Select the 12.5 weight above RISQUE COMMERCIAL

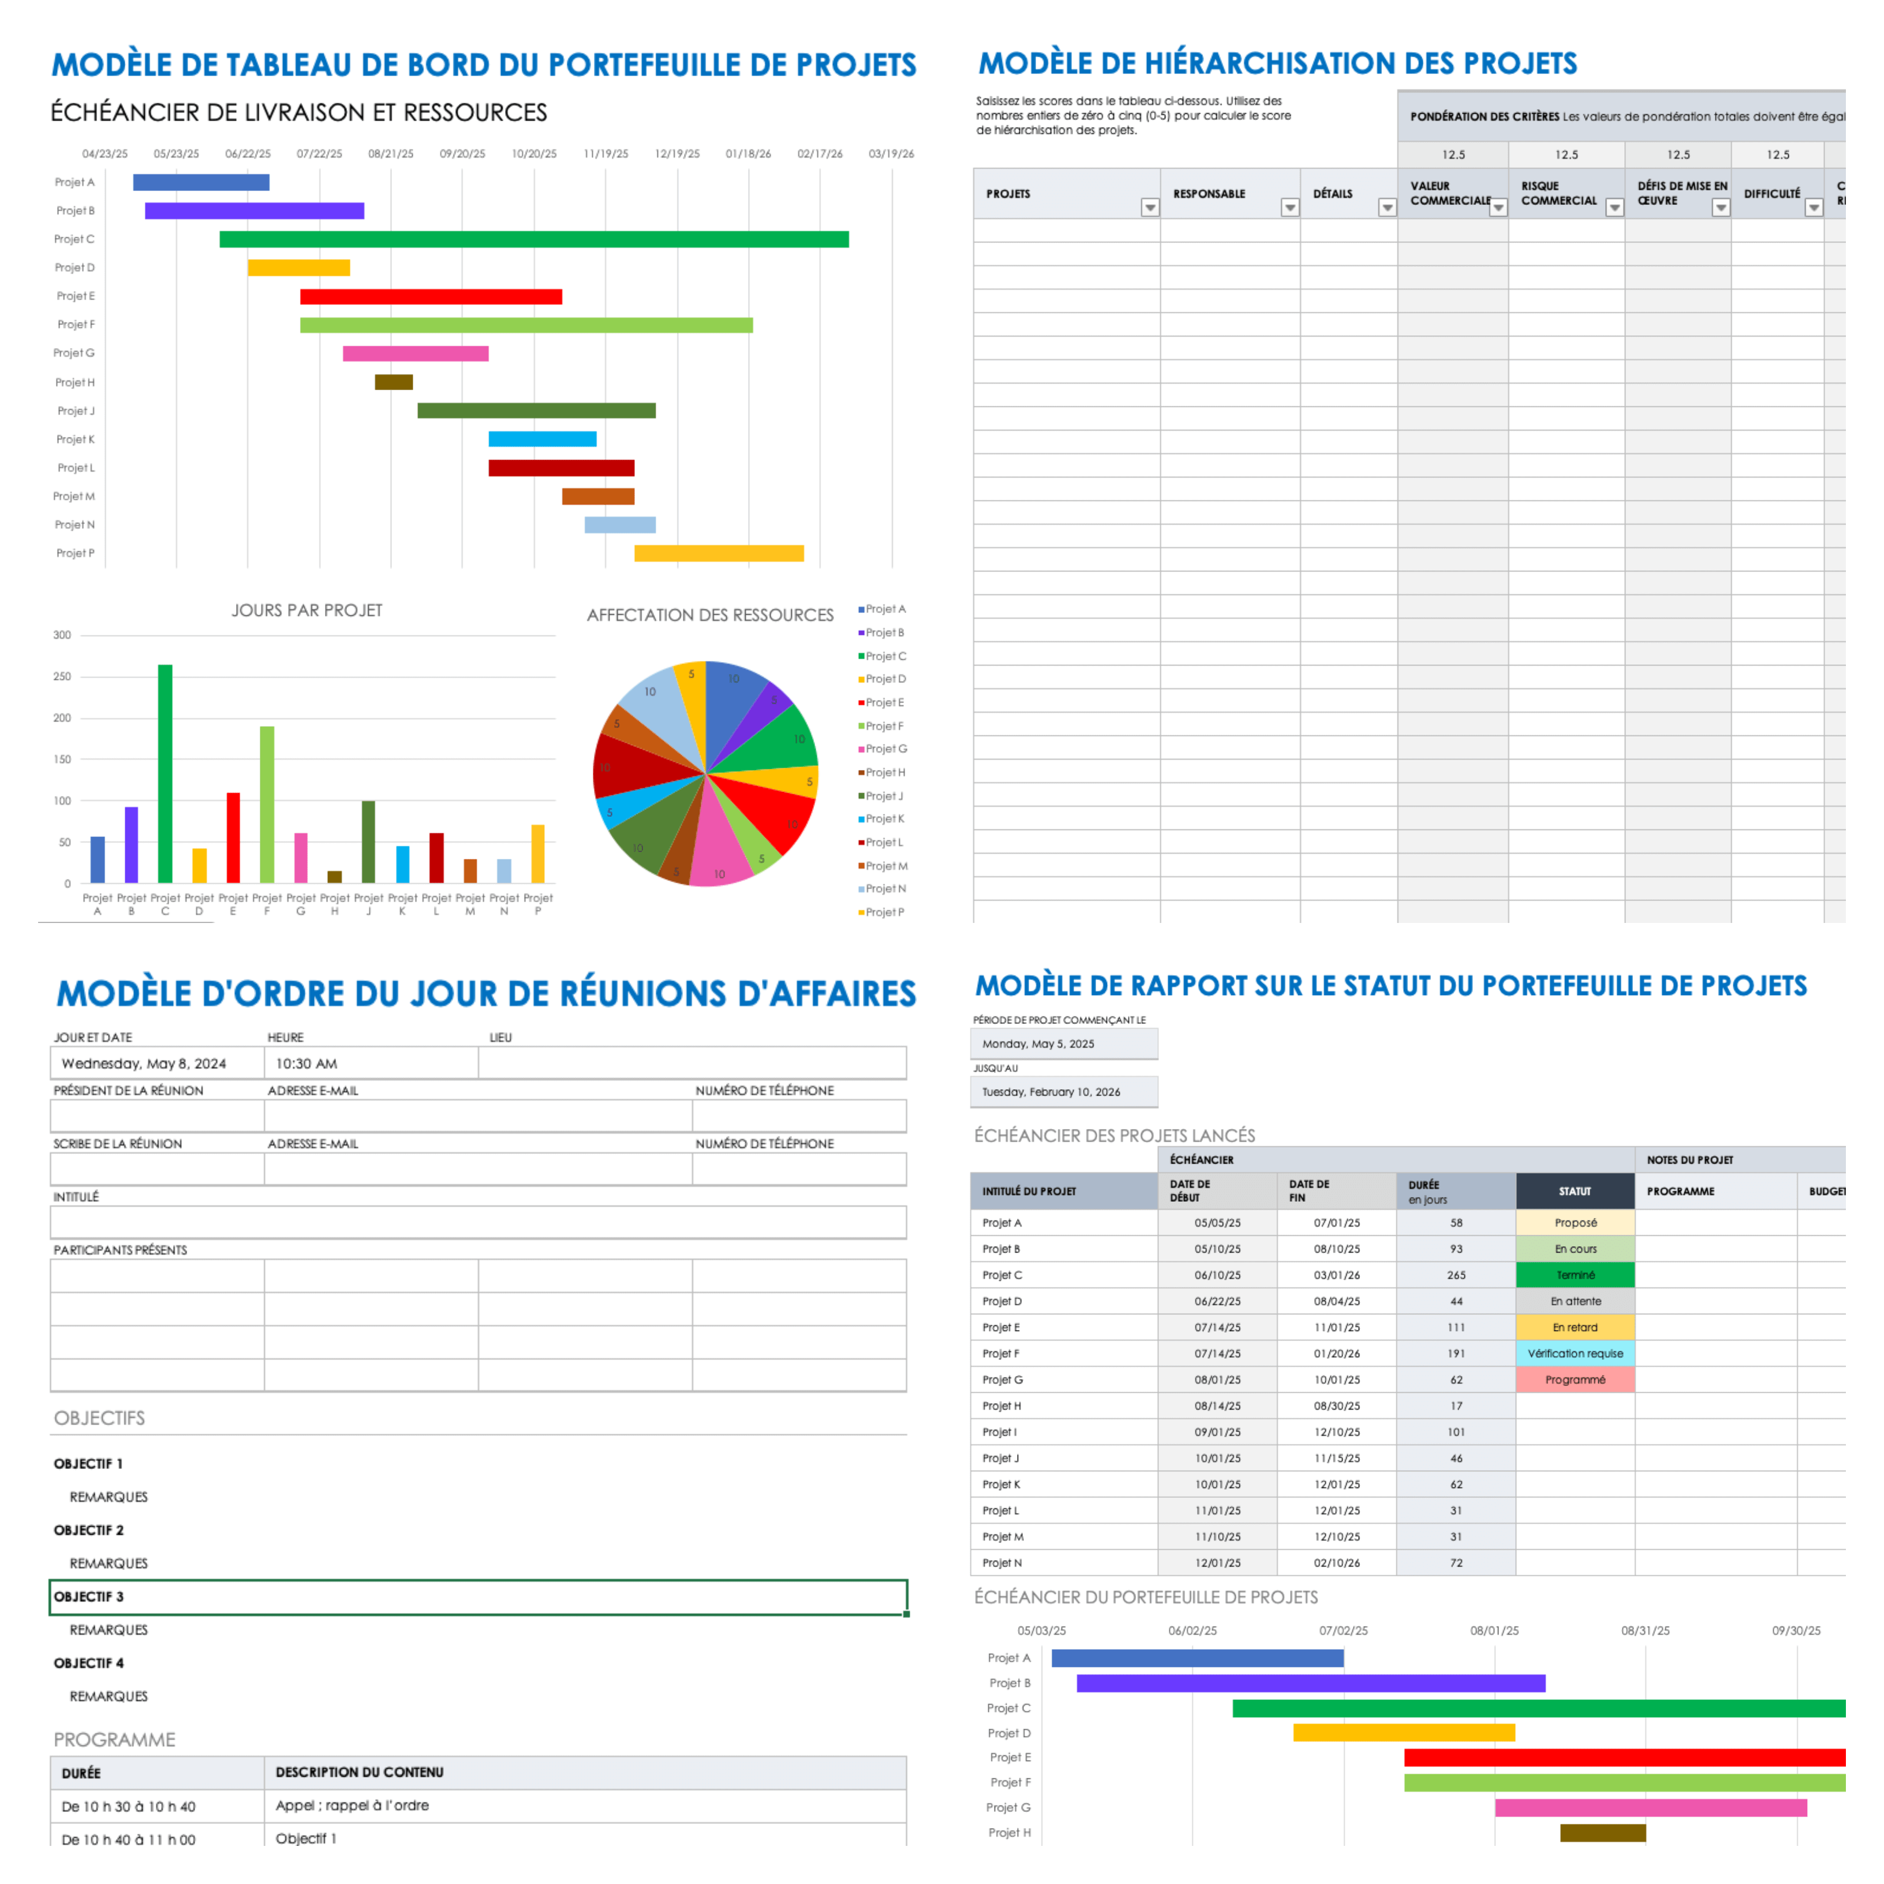point(1566,155)
